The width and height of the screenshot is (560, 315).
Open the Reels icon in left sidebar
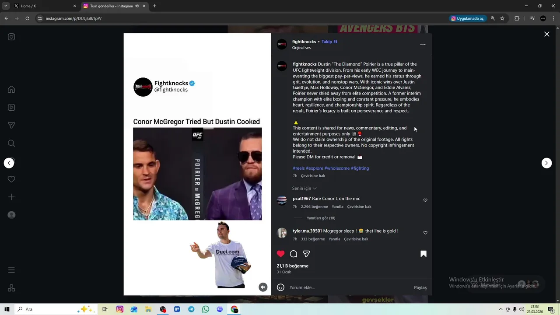coord(11,107)
